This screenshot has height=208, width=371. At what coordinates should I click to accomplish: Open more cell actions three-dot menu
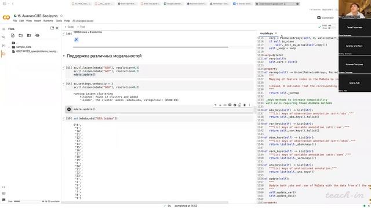249,105
